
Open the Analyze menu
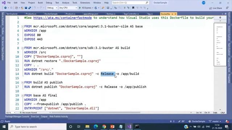pos(66,3)
